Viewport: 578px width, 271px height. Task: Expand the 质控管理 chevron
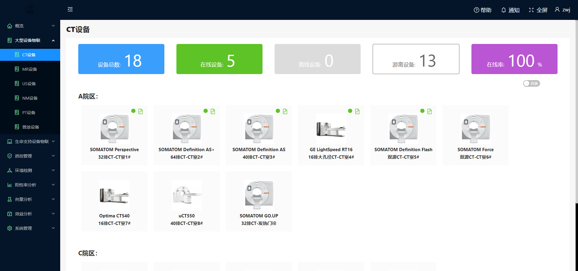pos(53,156)
